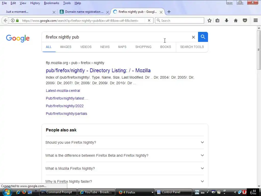The height and width of the screenshot is (196, 261).
Task: Open a new tab with plus icon
Action: (169, 12)
